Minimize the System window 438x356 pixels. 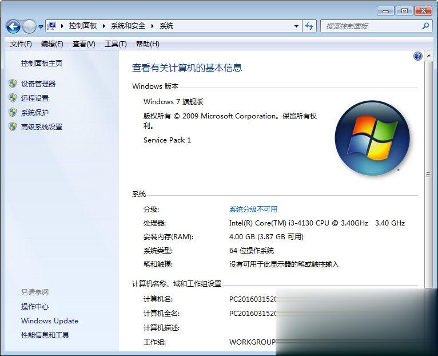385,11
